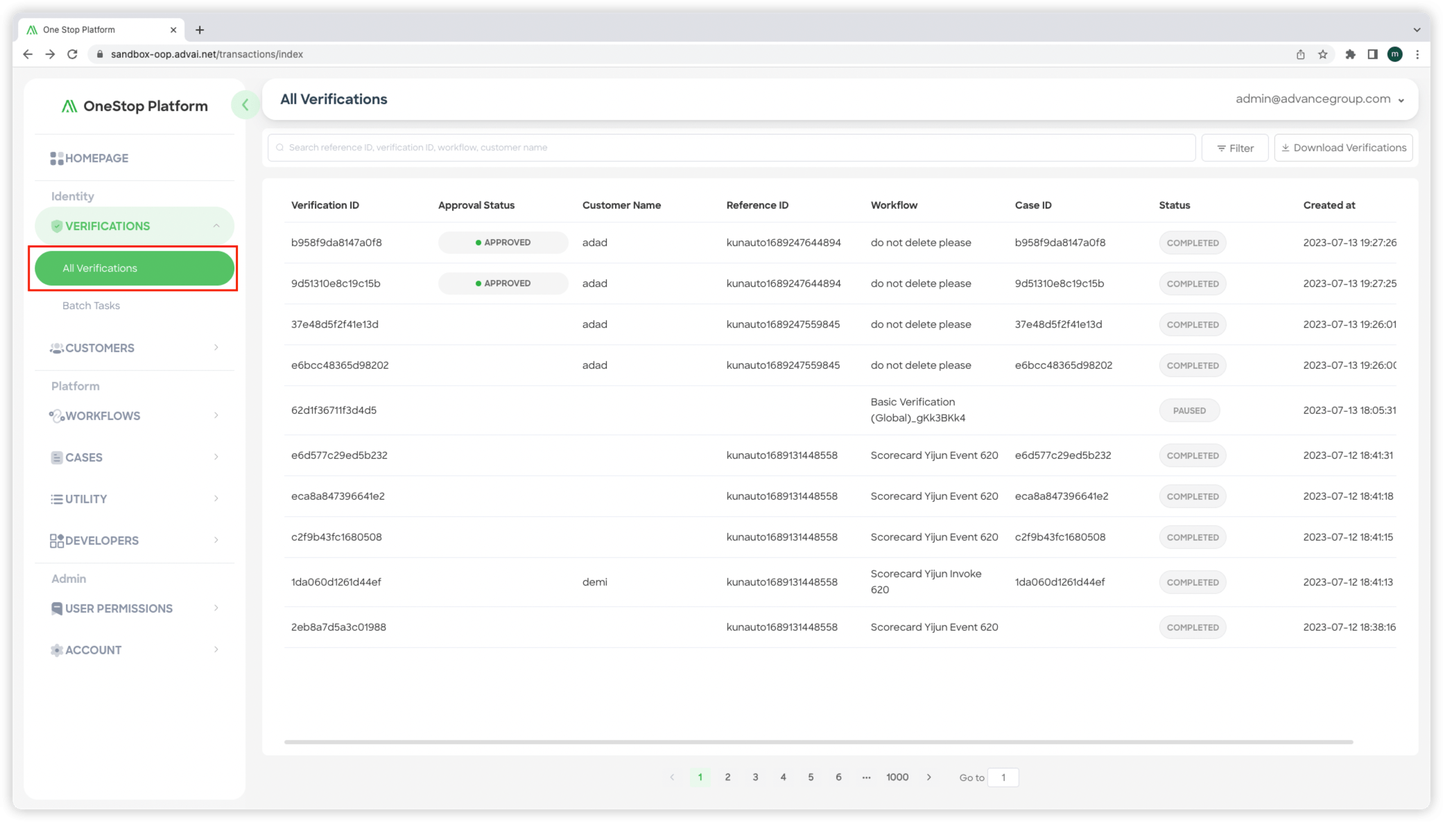Open the browser extensions puzzle icon
1443x822 pixels.
click(x=1349, y=54)
